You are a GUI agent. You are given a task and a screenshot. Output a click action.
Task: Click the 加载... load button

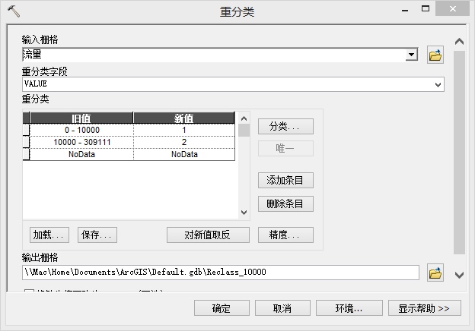(x=49, y=235)
